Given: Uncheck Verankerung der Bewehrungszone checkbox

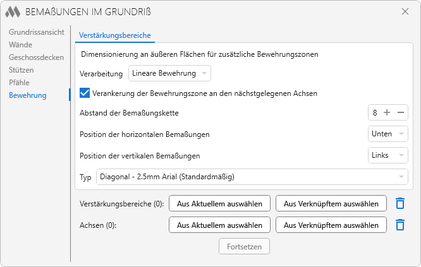Looking at the screenshot, I should tap(85, 93).
